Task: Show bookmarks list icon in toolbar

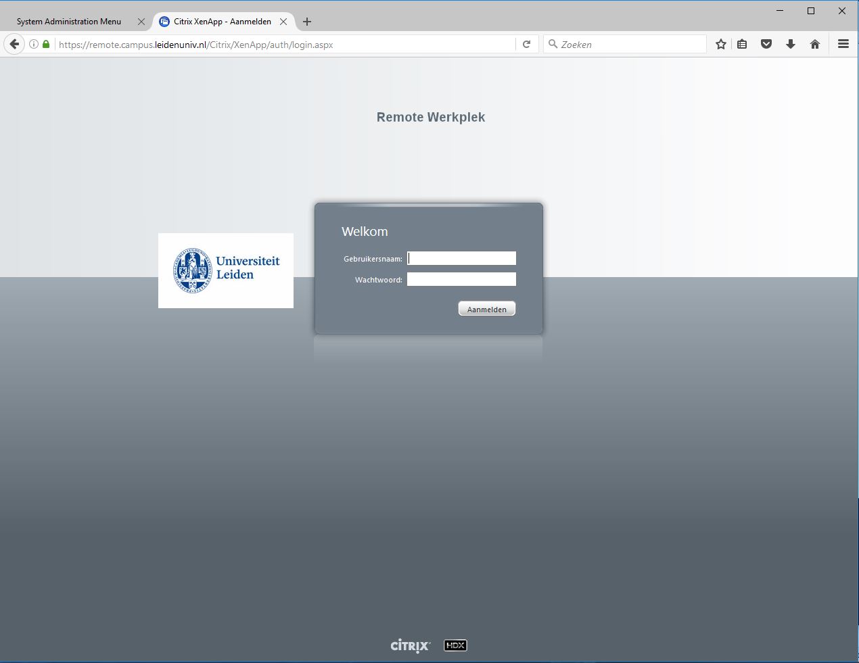Action: [x=742, y=45]
